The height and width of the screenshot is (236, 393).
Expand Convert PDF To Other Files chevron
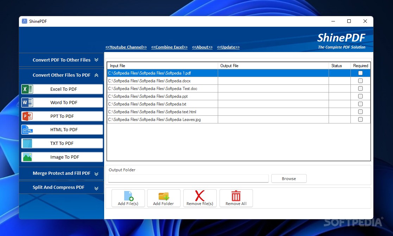[x=96, y=60]
